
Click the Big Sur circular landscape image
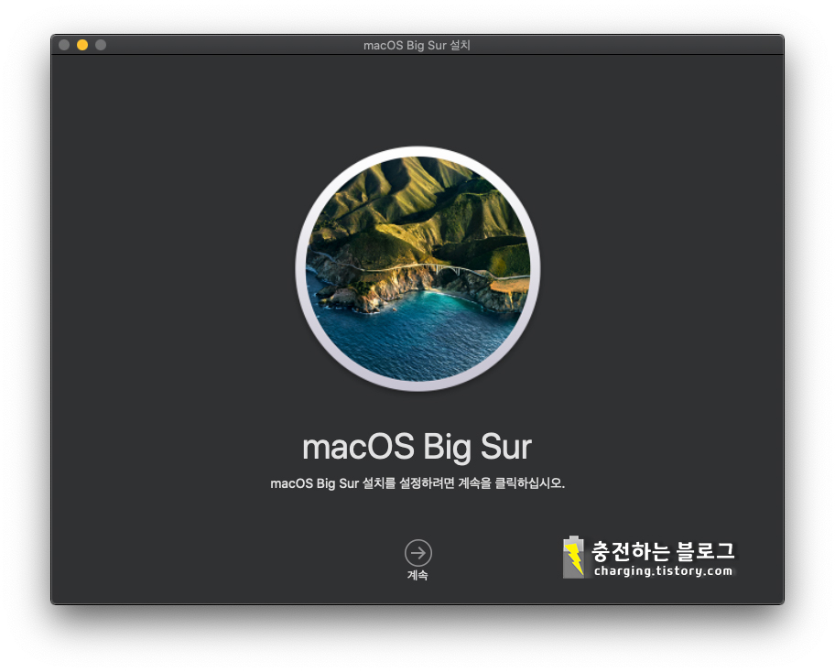pyautogui.click(x=418, y=269)
